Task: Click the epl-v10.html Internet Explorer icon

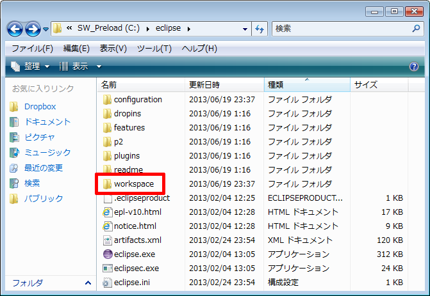Action: point(107,212)
